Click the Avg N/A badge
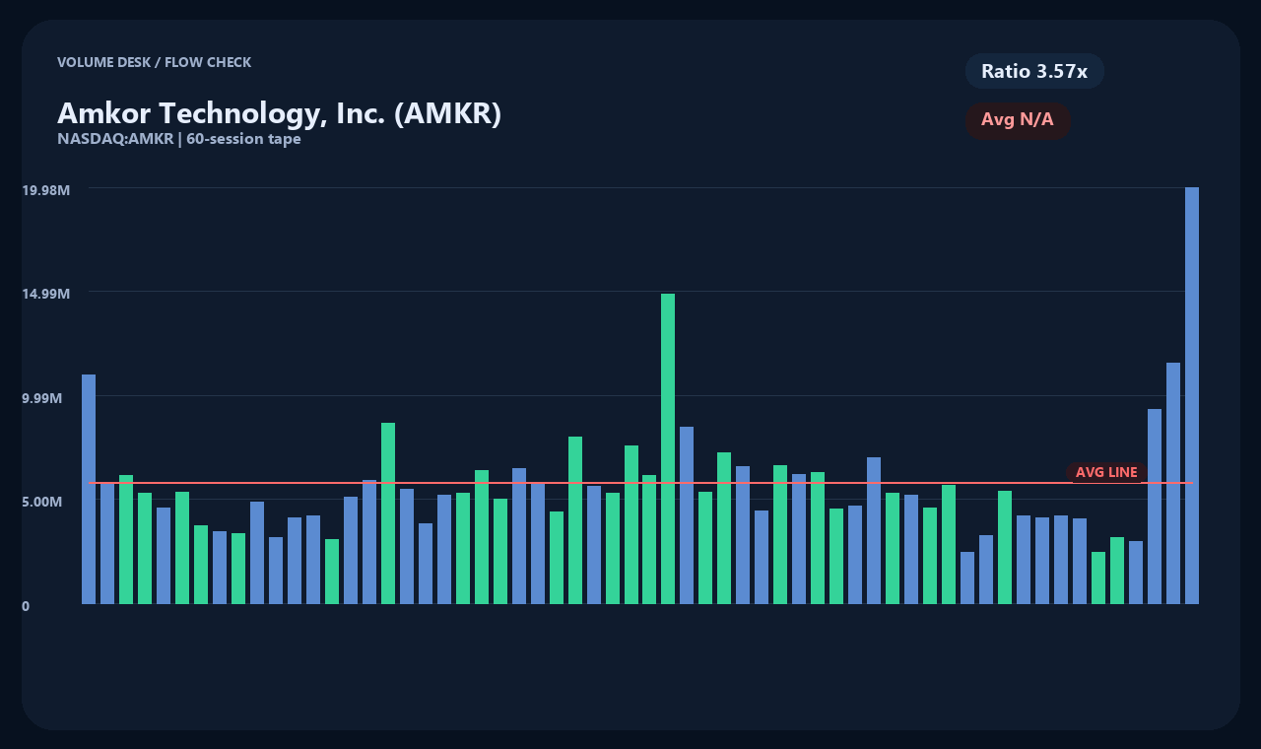This screenshot has width=1261, height=749. click(1018, 120)
